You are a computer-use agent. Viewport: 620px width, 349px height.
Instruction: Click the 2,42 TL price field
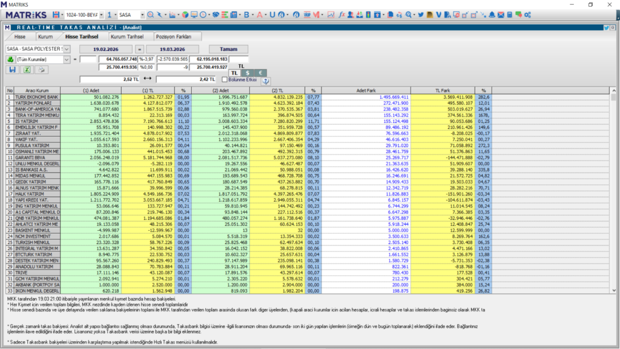click(x=186, y=79)
